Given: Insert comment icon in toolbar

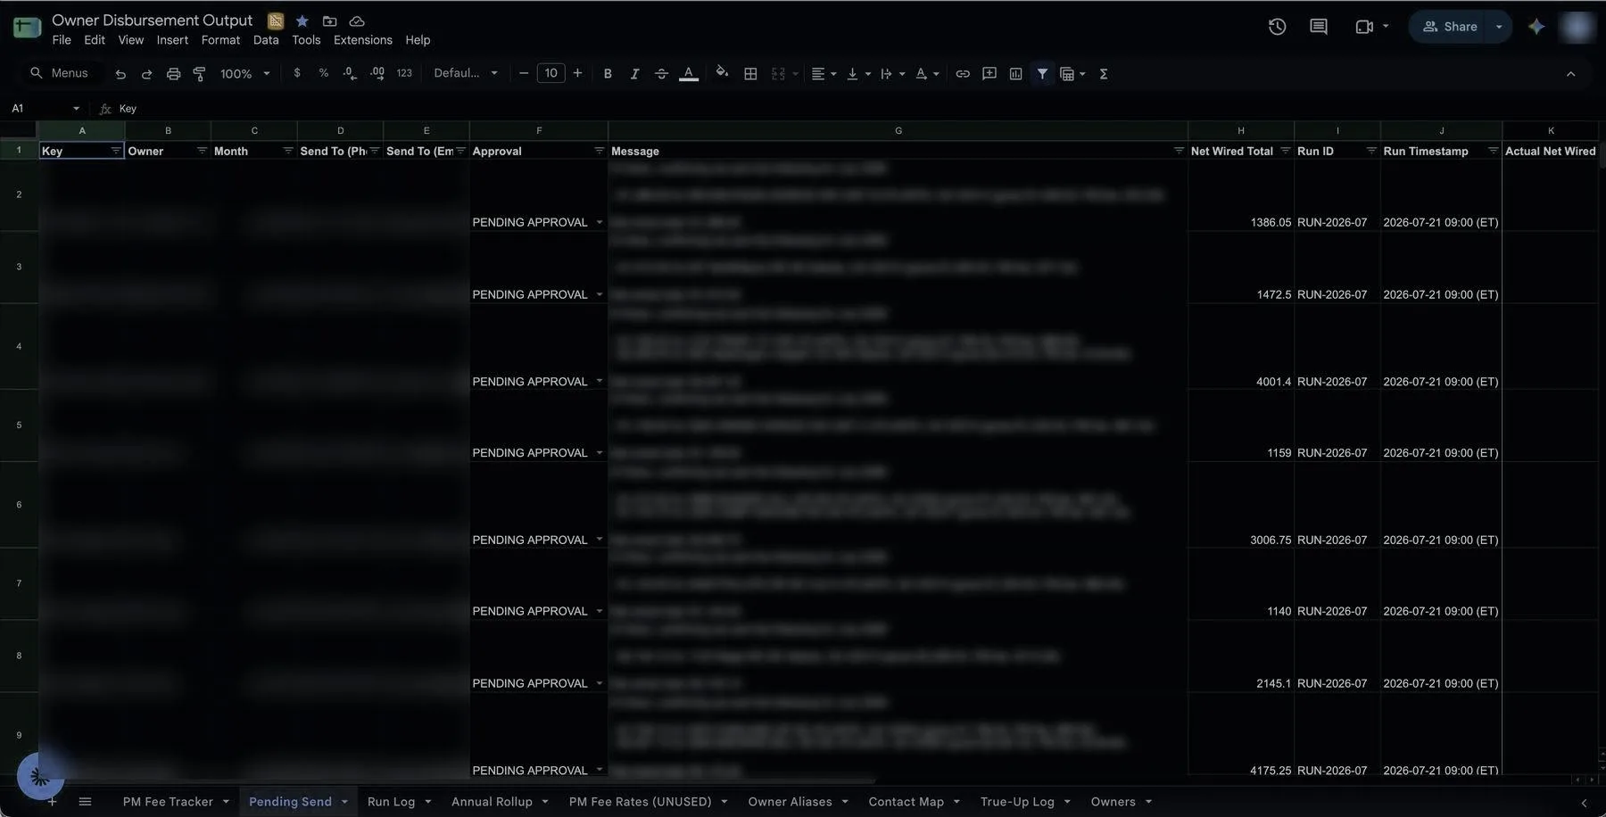Looking at the screenshot, I should pyautogui.click(x=989, y=74).
